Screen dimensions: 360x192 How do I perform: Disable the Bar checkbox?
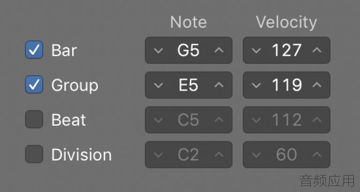34,50
